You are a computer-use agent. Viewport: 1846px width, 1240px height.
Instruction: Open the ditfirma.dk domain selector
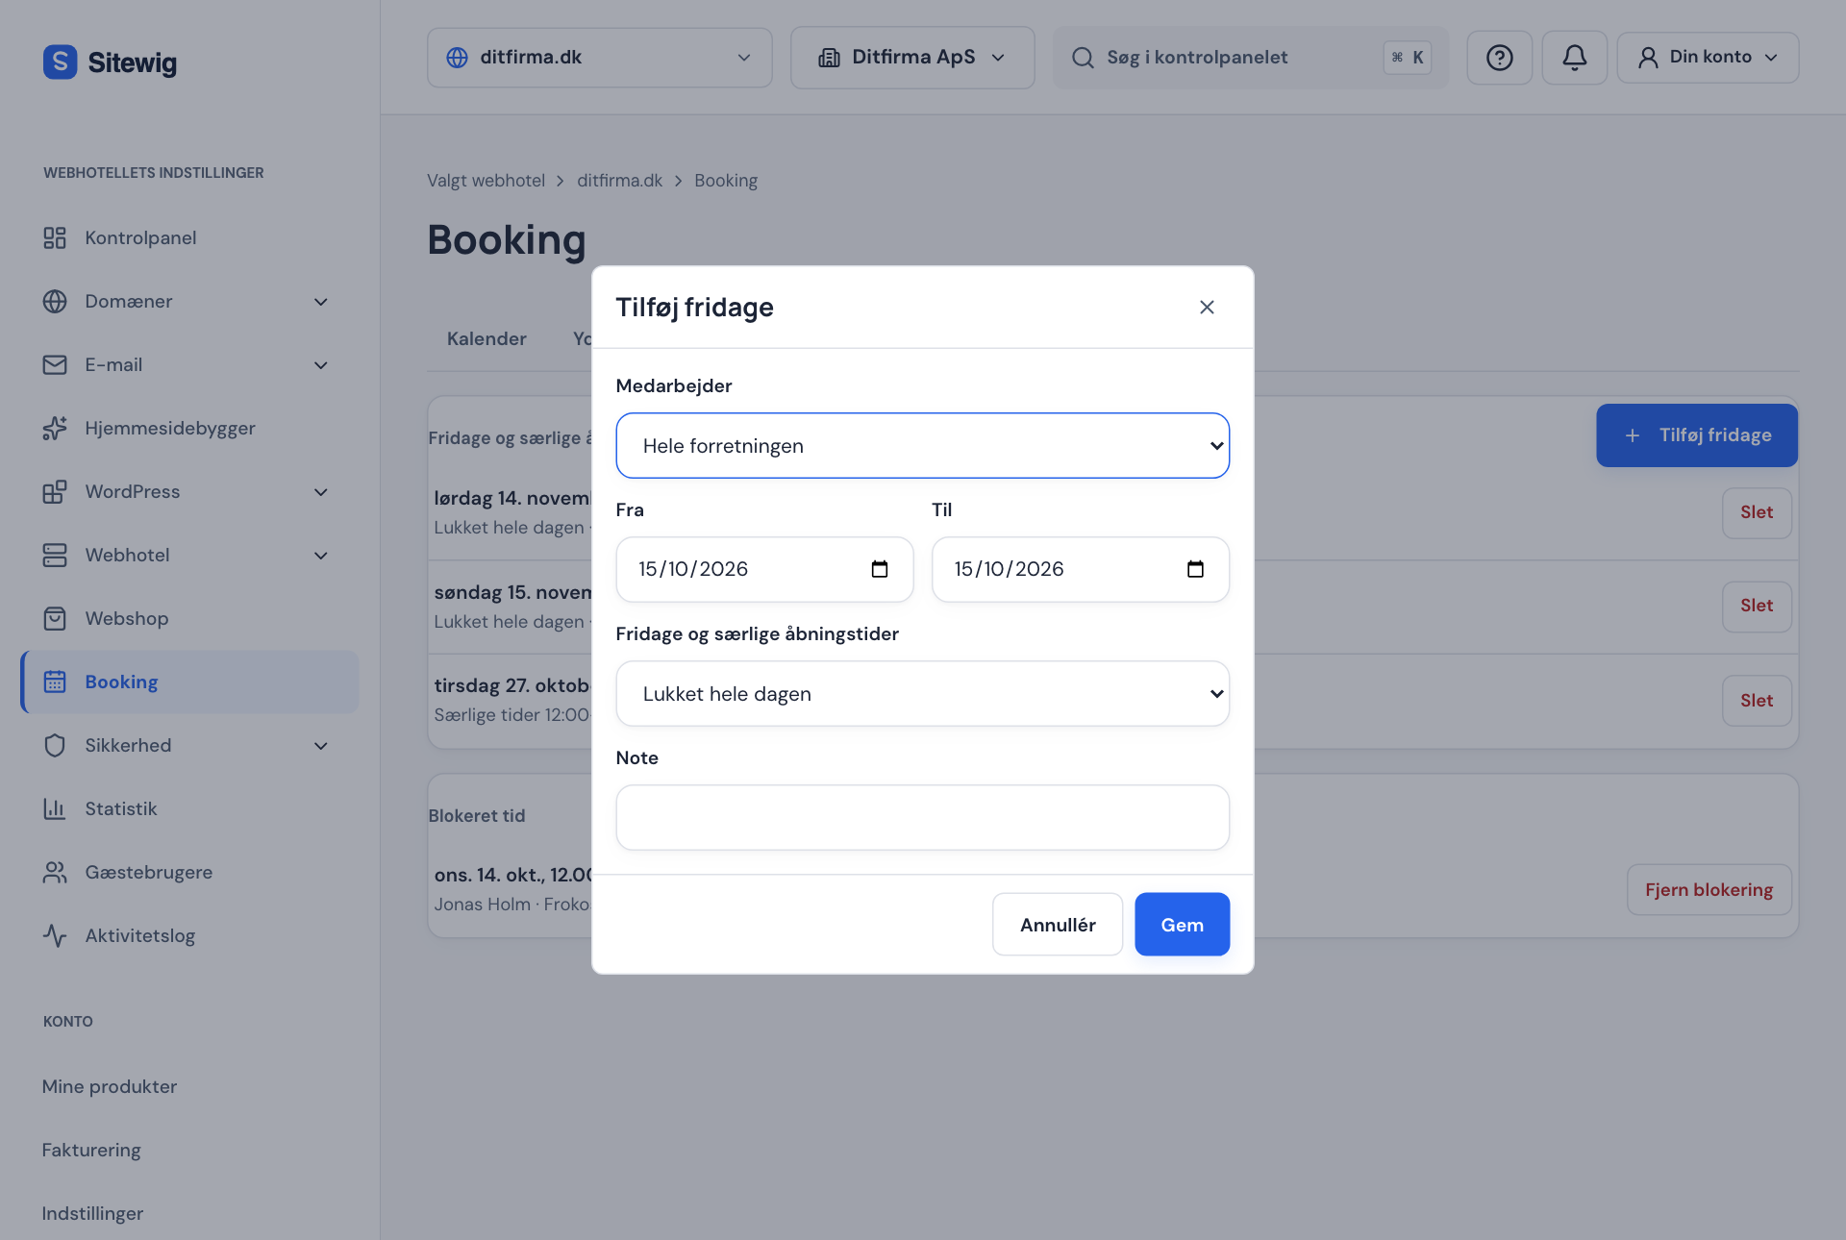(599, 58)
